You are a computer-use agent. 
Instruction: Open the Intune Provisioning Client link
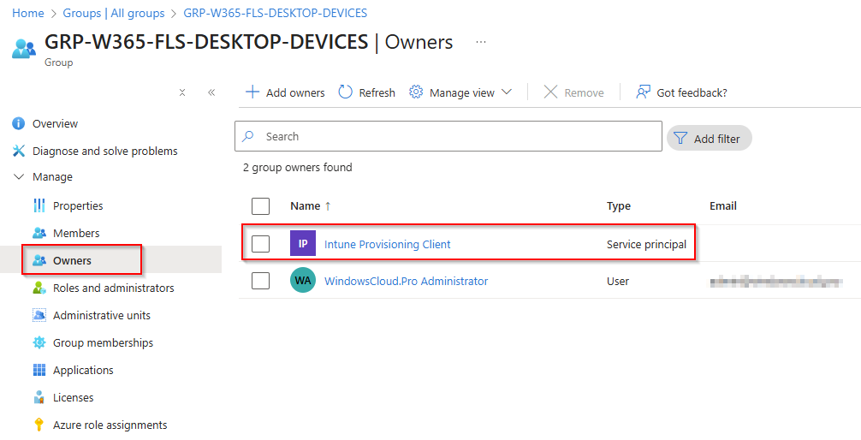(x=387, y=244)
